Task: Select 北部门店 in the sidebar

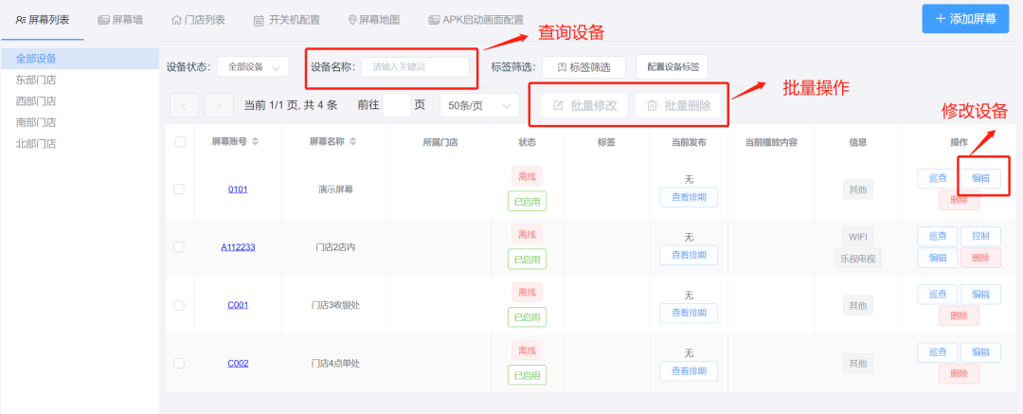Action: [80, 144]
